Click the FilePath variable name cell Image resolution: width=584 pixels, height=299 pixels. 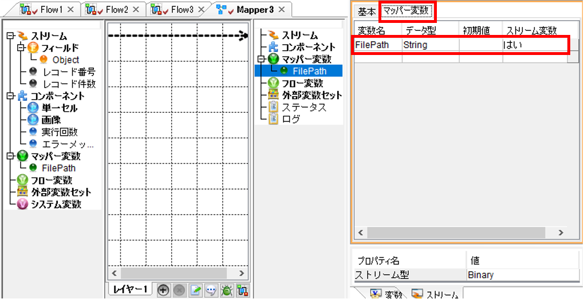(378, 45)
